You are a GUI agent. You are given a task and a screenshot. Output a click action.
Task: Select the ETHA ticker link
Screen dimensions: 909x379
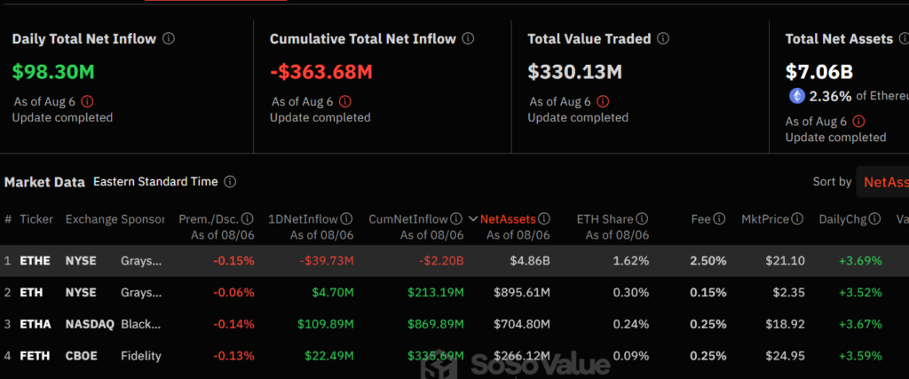click(36, 324)
